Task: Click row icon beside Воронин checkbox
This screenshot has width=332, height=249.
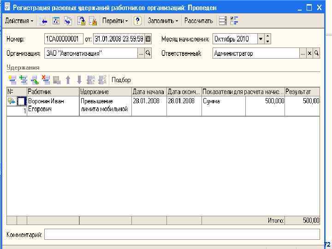Action: point(12,101)
